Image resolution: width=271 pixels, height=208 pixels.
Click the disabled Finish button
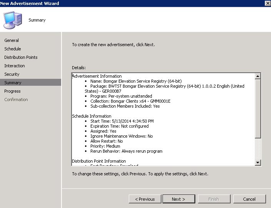pyautogui.click(x=214, y=199)
